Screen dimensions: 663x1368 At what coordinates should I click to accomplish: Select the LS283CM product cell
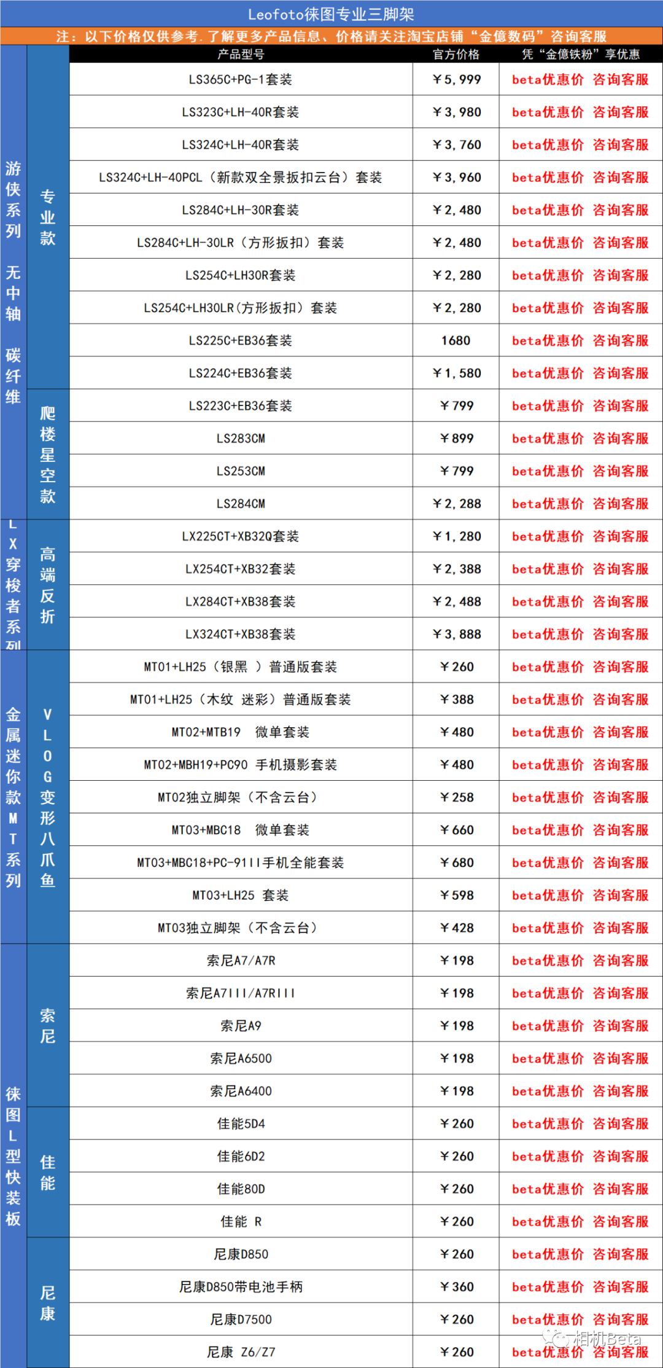[x=241, y=437]
